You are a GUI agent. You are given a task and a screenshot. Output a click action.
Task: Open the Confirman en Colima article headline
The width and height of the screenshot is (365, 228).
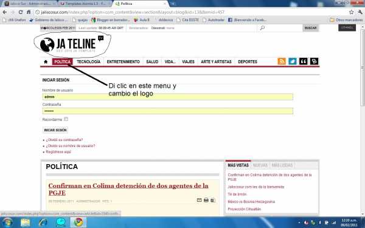[x=128, y=189]
